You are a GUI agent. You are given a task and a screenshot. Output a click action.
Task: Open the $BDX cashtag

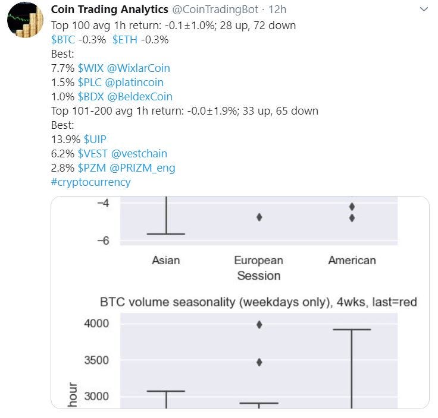tap(91, 96)
